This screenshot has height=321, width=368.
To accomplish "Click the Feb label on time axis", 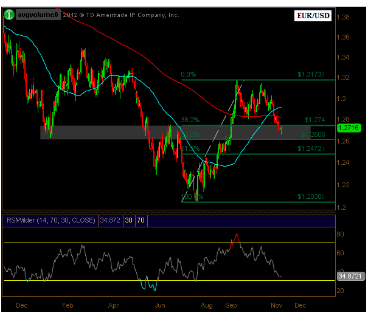I will (68, 305).
